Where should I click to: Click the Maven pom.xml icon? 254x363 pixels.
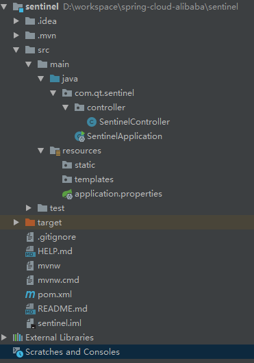click(30, 295)
